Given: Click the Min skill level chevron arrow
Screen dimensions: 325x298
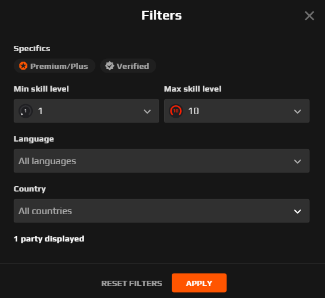Looking at the screenshot, I should [147, 111].
